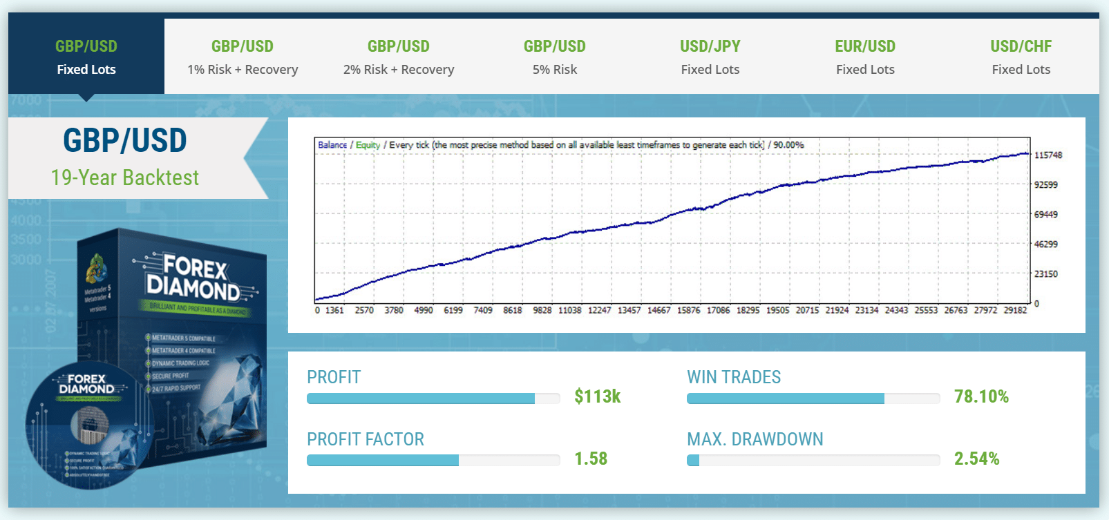Switch to the GBP/USD 5% Risk tab

click(x=554, y=57)
